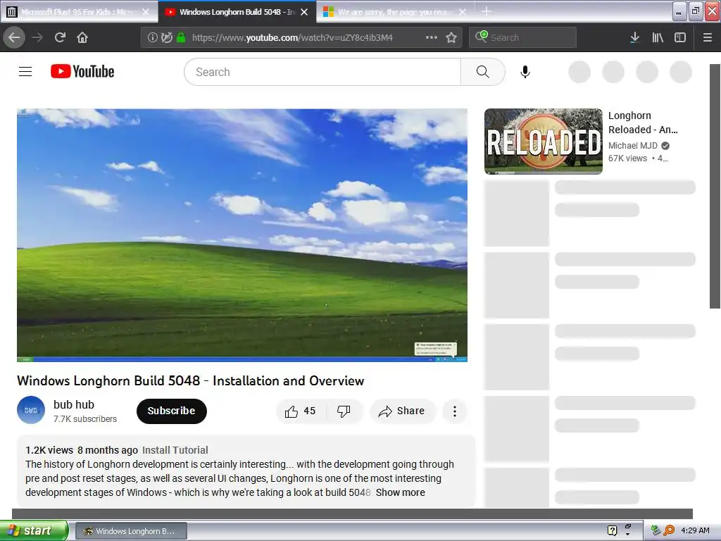Viewport: 721px width, 541px height.
Task: Click the page vertical scrollbar thumb
Action: 715,186
